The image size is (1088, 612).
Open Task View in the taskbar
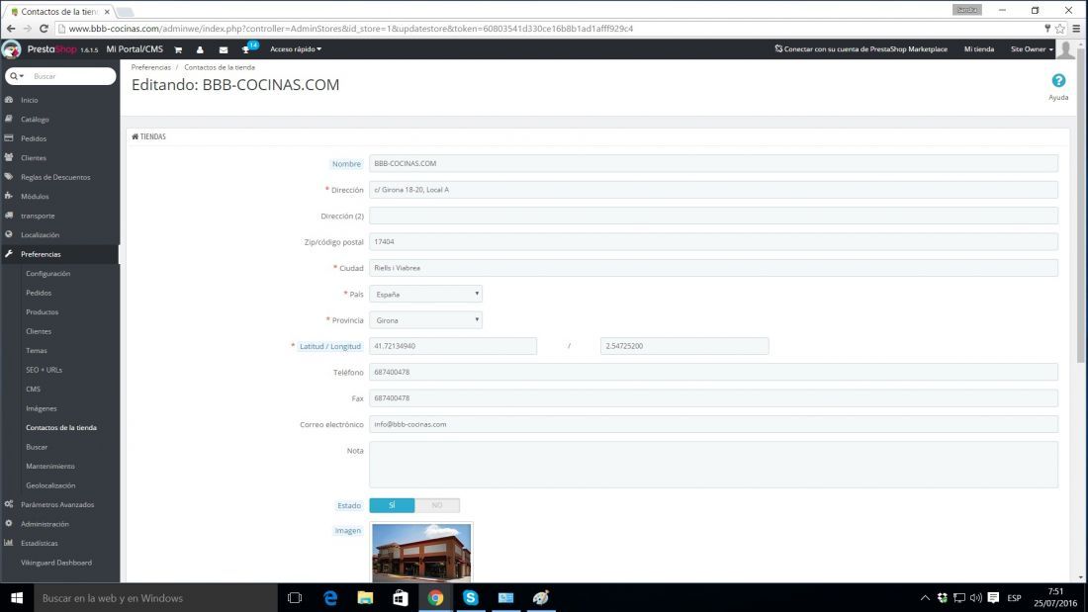[x=294, y=597]
